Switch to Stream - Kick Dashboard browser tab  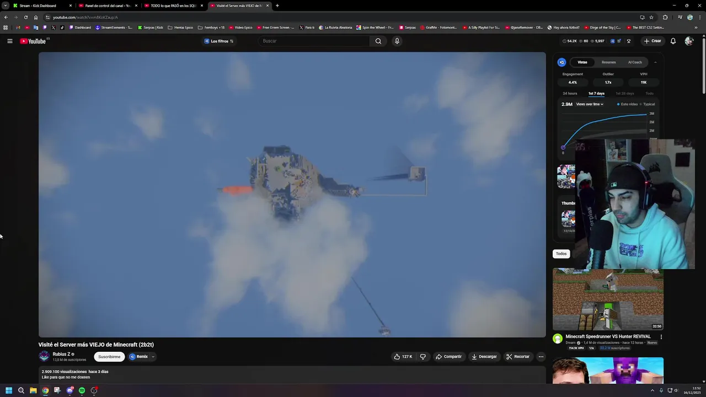click(x=42, y=6)
